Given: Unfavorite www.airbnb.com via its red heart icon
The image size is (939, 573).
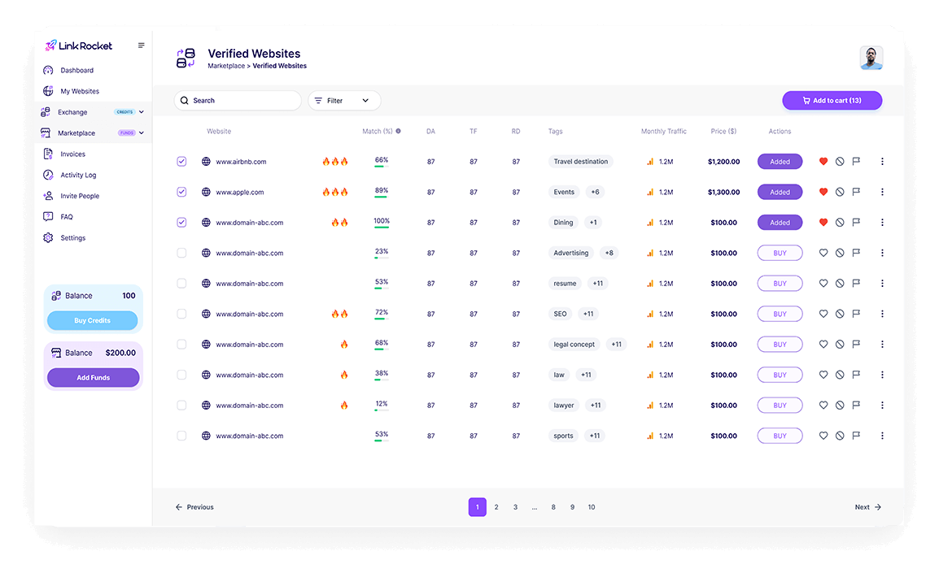Looking at the screenshot, I should [823, 161].
